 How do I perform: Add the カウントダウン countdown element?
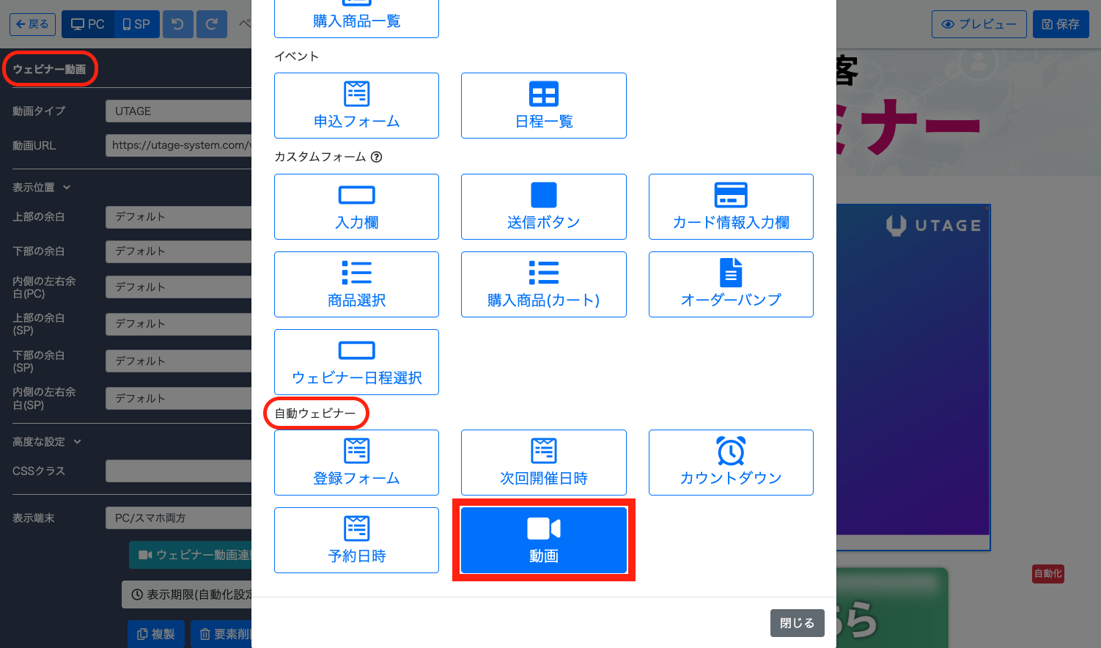point(730,463)
